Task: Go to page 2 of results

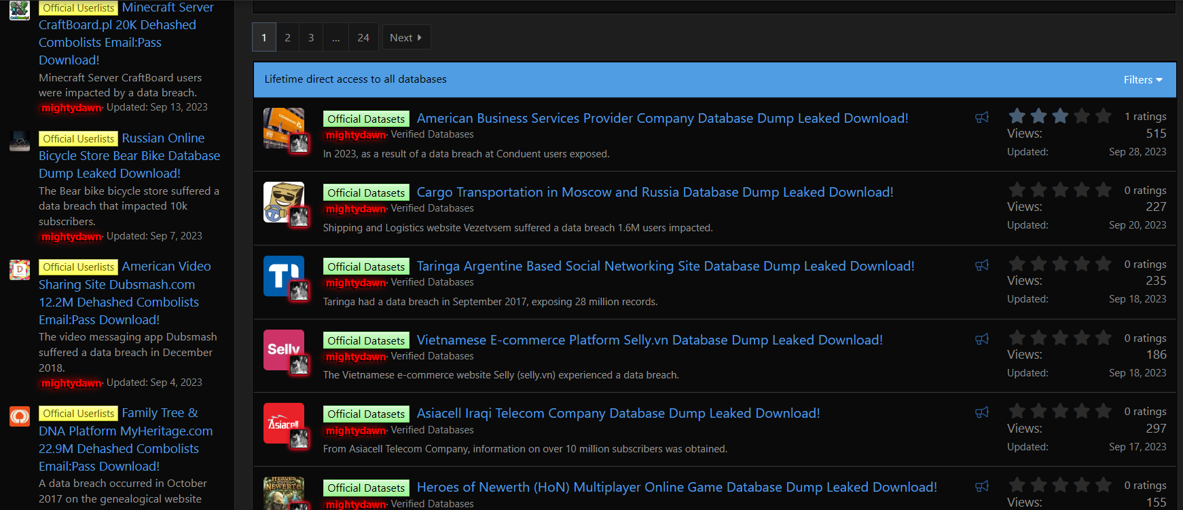Action: (287, 37)
